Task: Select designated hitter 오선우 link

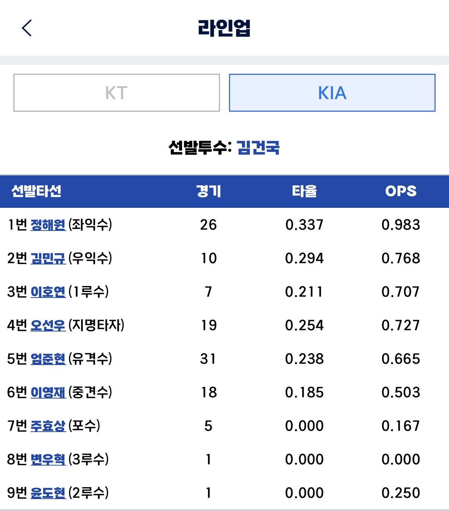Action: click(48, 326)
